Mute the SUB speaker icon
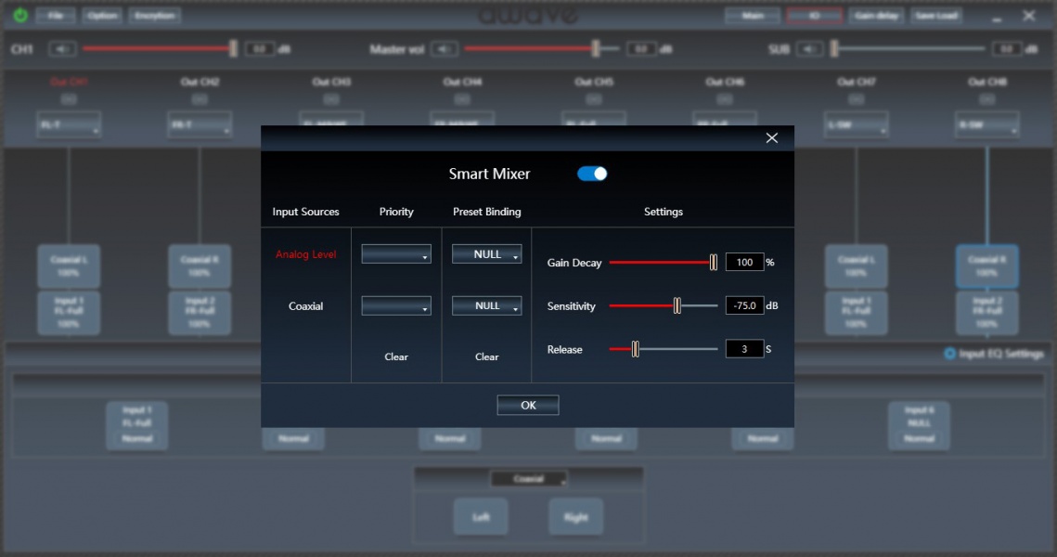1057x557 pixels. (809, 49)
